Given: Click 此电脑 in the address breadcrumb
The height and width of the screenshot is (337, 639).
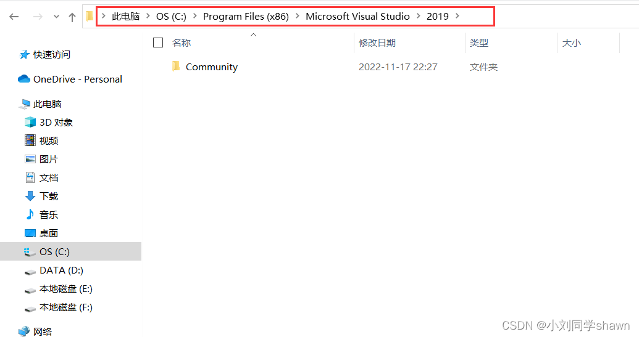Looking at the screenshot, I should (x=125, y=16).
